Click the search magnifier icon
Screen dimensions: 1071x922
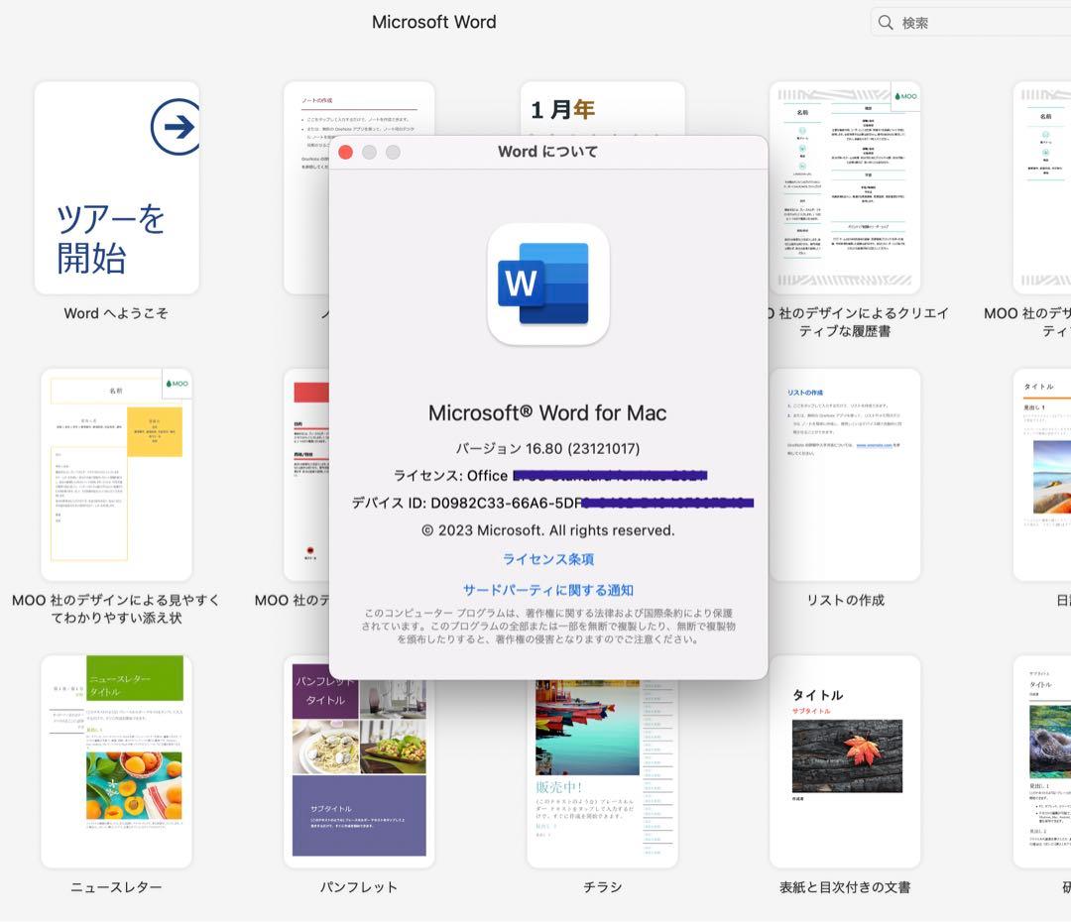(x=884, y=21)
